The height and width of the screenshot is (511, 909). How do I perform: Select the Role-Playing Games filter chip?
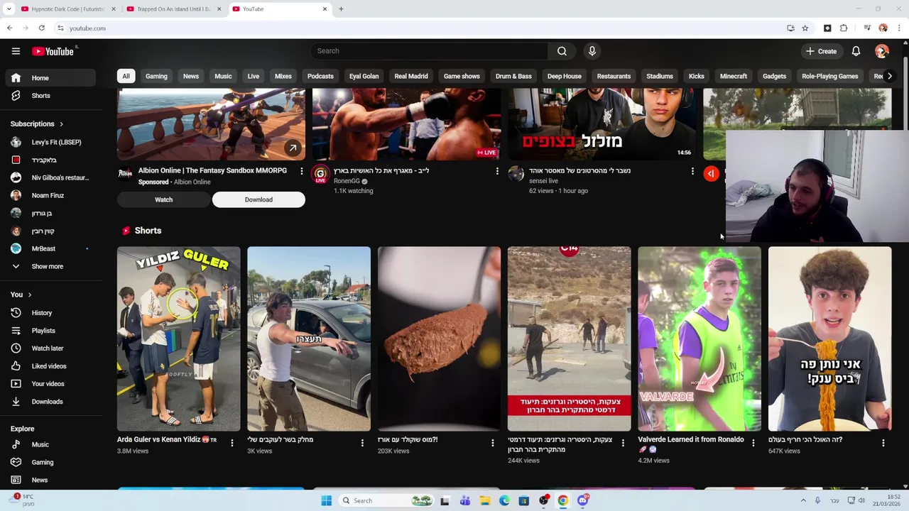[x=830, y=77]
